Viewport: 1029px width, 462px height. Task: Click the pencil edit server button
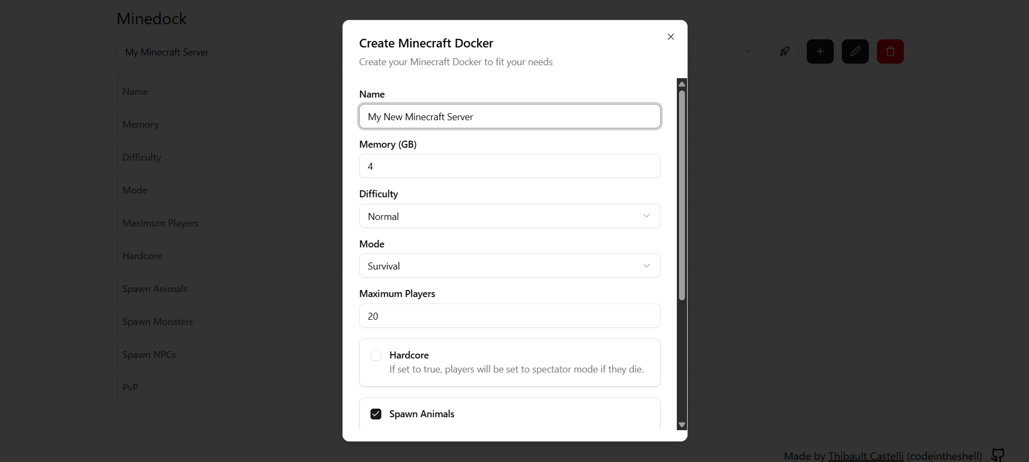point(855,52)
